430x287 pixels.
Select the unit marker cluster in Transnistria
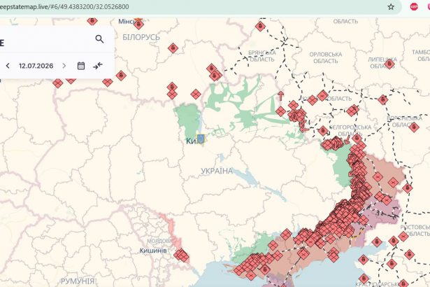(182, 255)
